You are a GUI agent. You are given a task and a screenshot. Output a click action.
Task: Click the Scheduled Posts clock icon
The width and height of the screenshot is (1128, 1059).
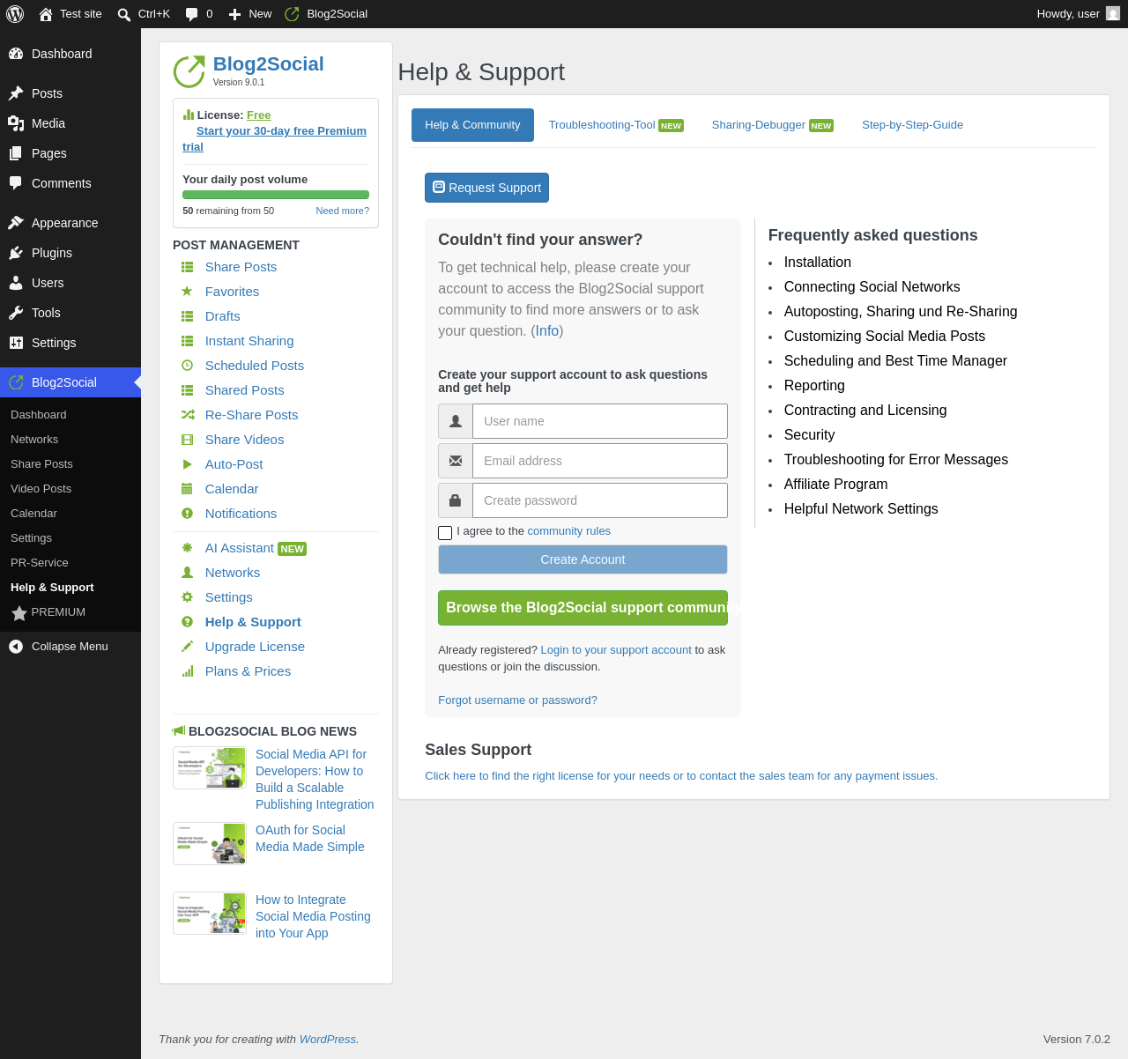tap(187, 365)
